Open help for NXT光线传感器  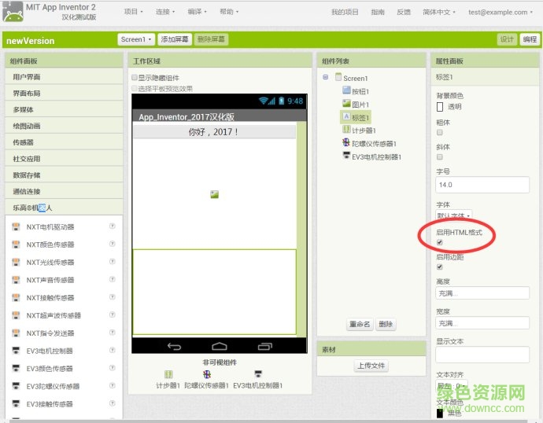(x=113, y=262)
